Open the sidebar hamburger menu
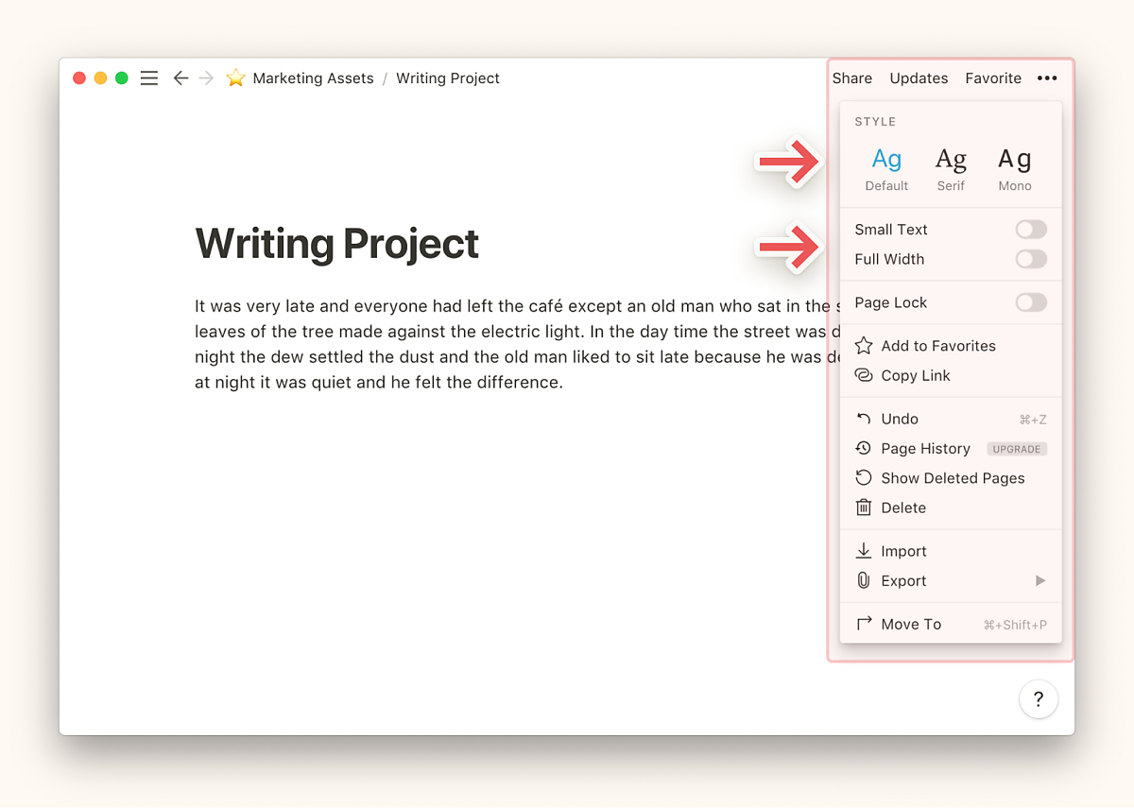This screenshot has width=1134, height=808. (149, 78)
